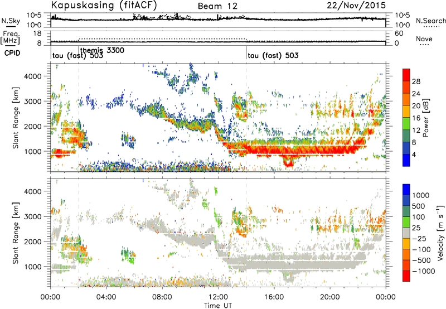Screen dimensions: 446x309
Task: Click the noise trace in the N.Sky panel
Action: 218,19
